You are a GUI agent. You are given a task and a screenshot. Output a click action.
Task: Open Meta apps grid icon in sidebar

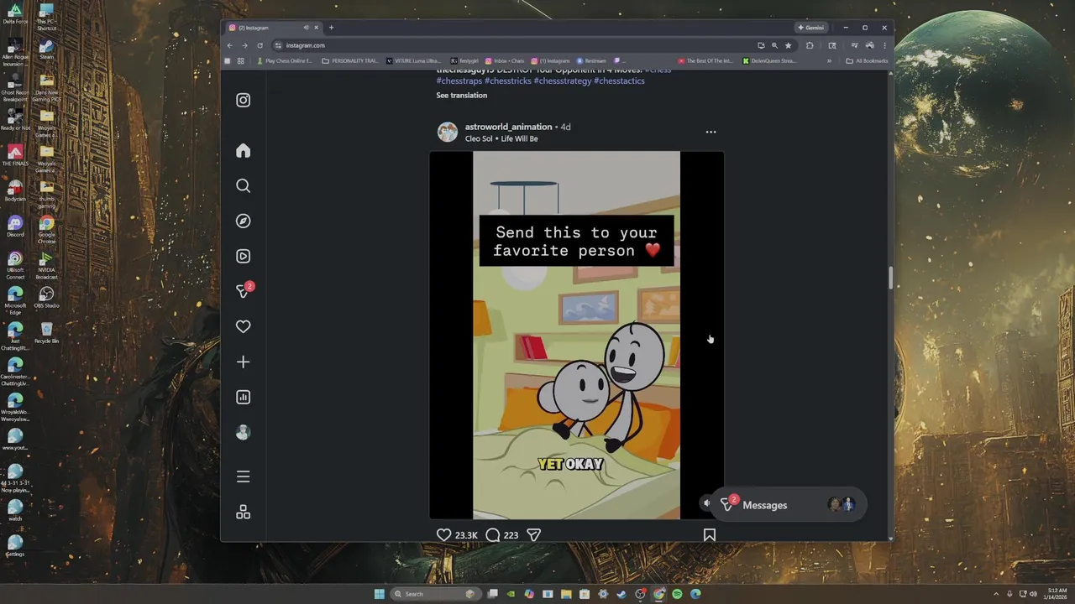pos(243,512)
